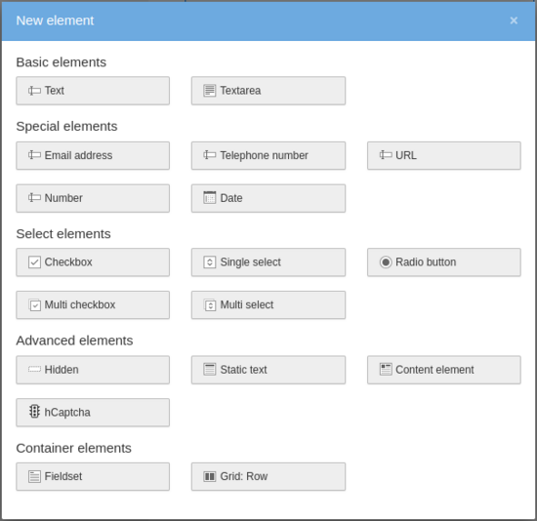Click the calendar icon on Date

(x=210, y=198)
